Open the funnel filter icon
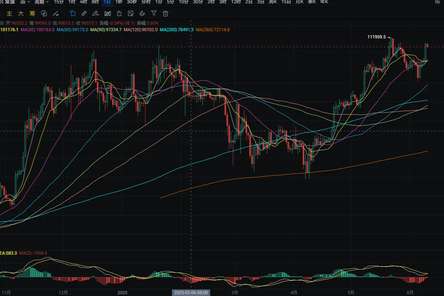This screenshot has height=296, width=444. point(154,13)
